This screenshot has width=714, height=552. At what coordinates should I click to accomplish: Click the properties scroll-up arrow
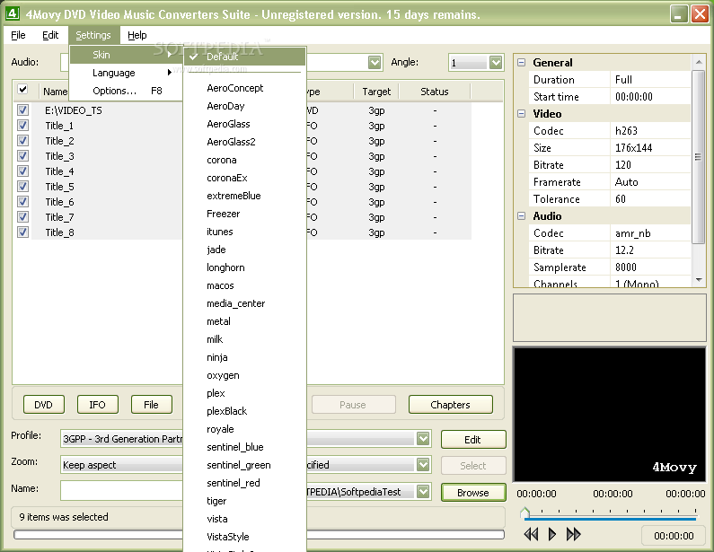(699, 62)
